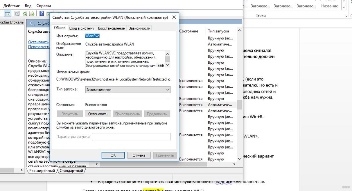Switch to the Вход в систему tab
Image resolution: width=352 pixels, height=191 pixels.
pos(82,28)
